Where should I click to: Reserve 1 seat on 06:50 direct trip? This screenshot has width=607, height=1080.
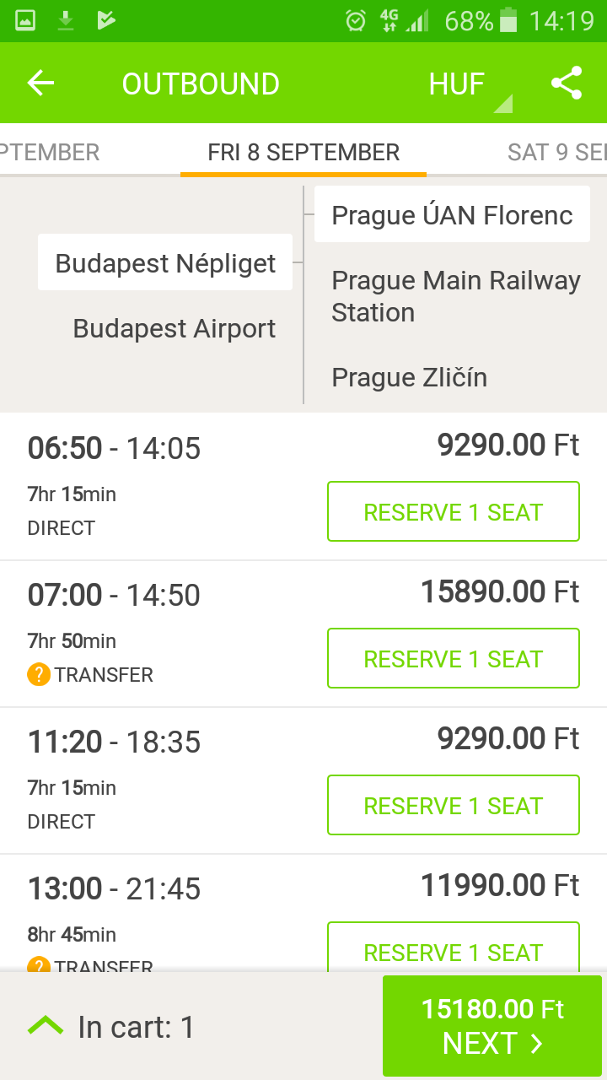[453, 511]
